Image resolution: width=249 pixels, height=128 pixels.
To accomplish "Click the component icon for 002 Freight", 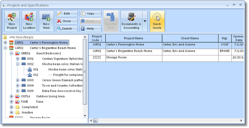I will pyautogui.click(x=30, y=75).
